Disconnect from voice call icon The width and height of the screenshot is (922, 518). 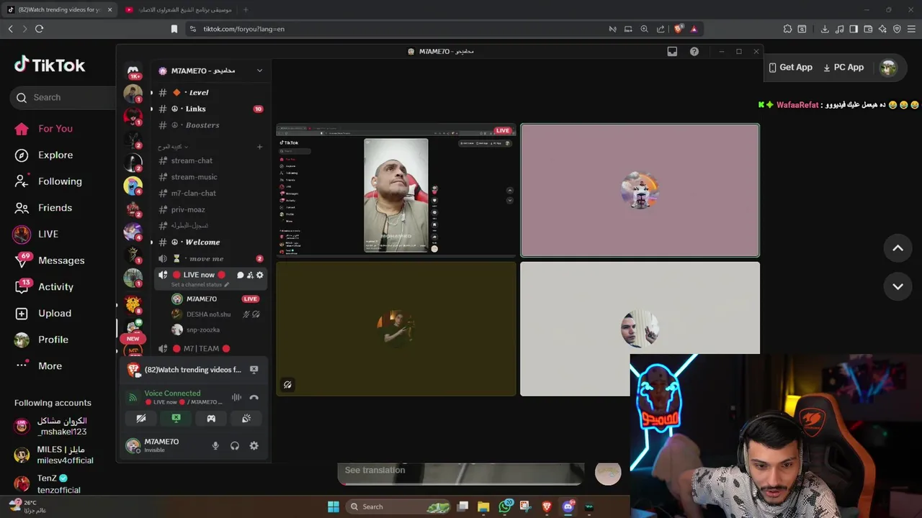pos(254,397)
